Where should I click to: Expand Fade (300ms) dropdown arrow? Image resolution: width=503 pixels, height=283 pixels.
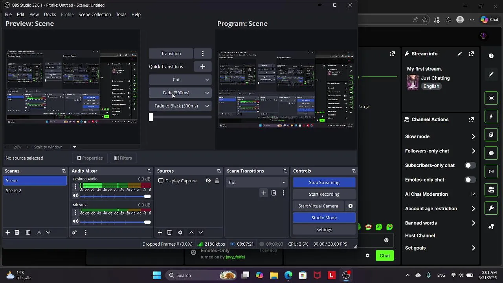(x=207, y=93)
